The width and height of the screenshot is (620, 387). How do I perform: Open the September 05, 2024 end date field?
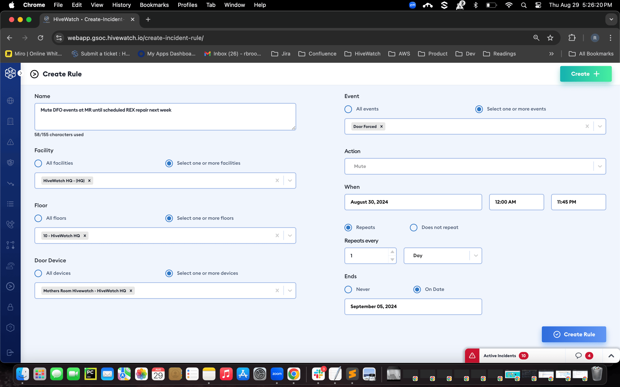[x=413, y=307]
